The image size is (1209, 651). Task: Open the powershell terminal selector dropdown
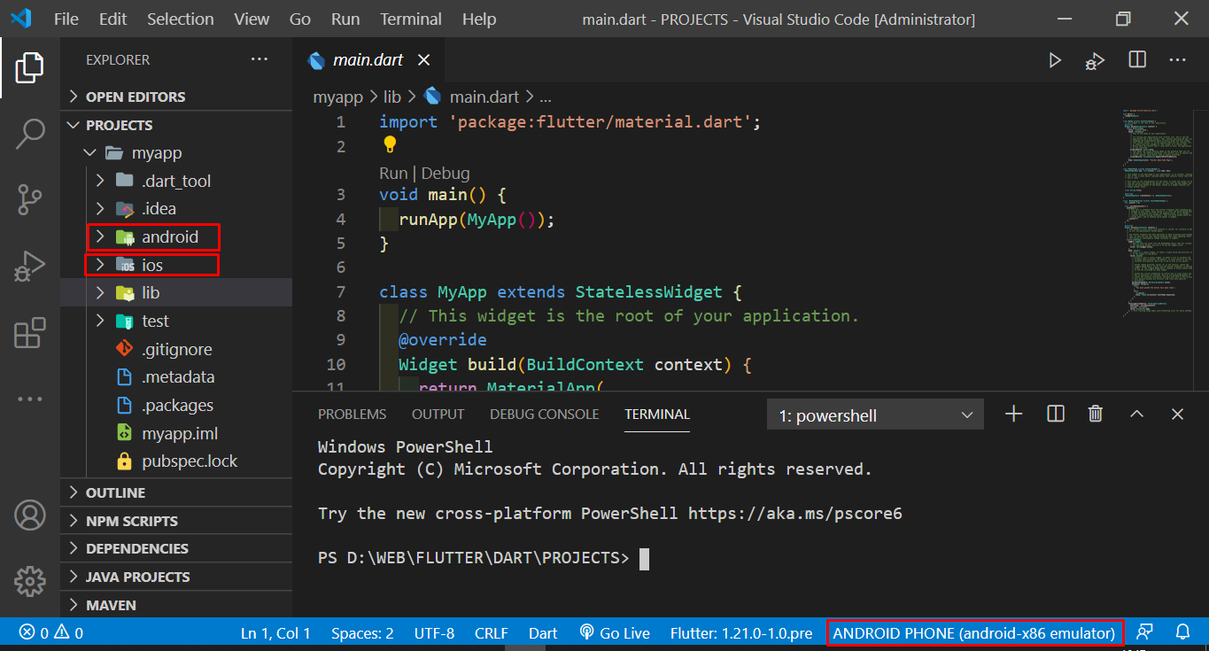coord(875,415)
